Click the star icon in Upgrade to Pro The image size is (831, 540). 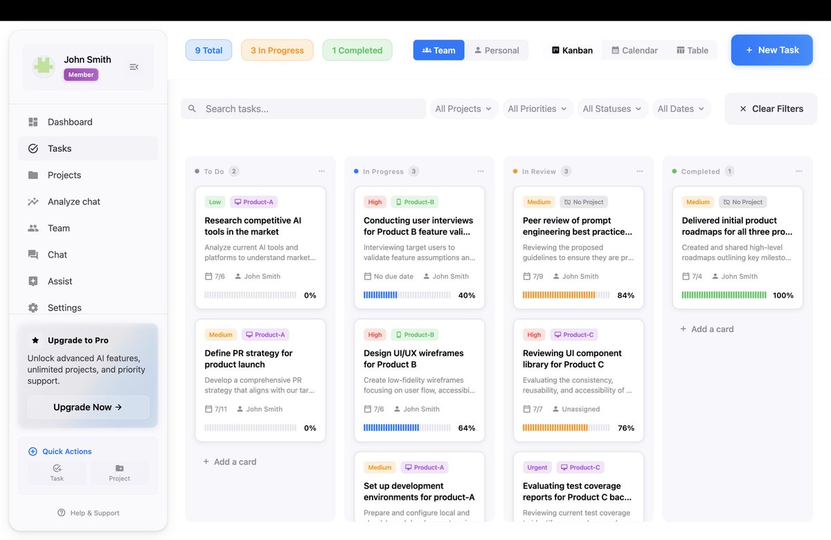click(x=35, y=340)
